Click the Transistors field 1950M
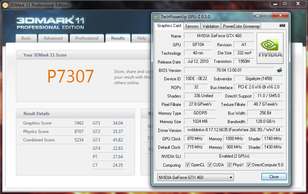 (244, 61)
